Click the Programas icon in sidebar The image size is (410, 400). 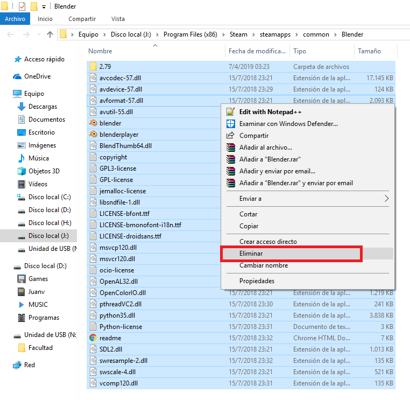click(22, 318)
